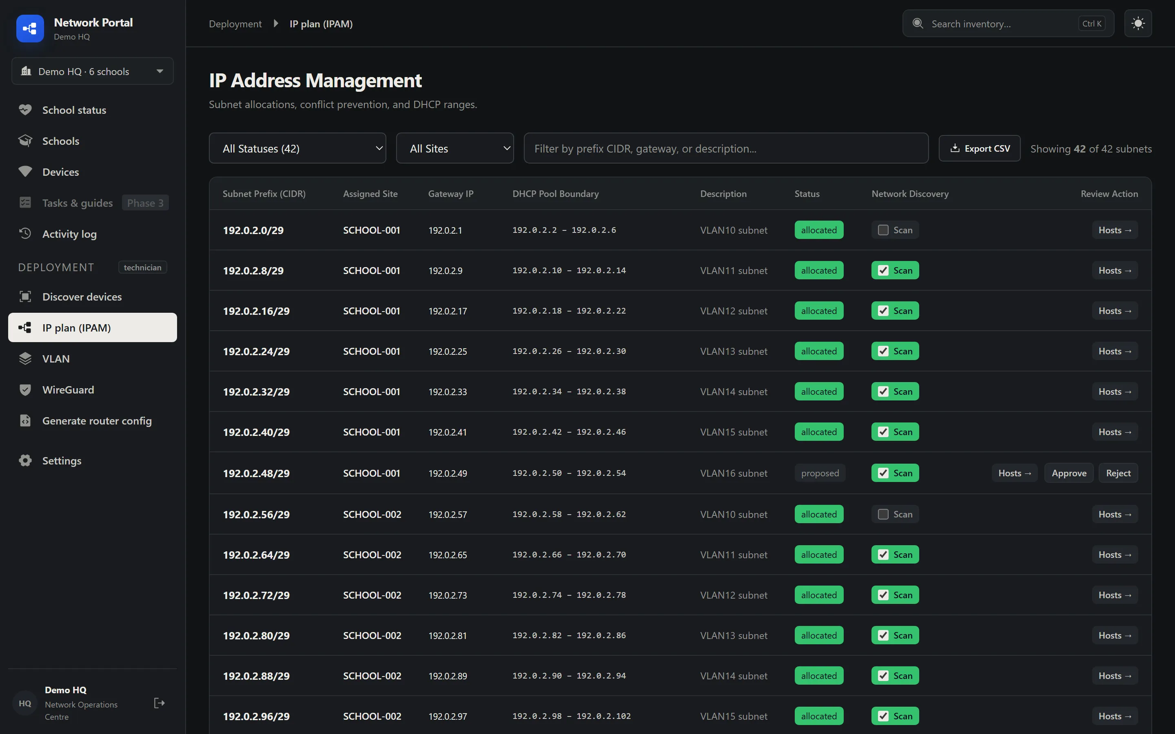Click the Export CSV button

tap(979, 148)
